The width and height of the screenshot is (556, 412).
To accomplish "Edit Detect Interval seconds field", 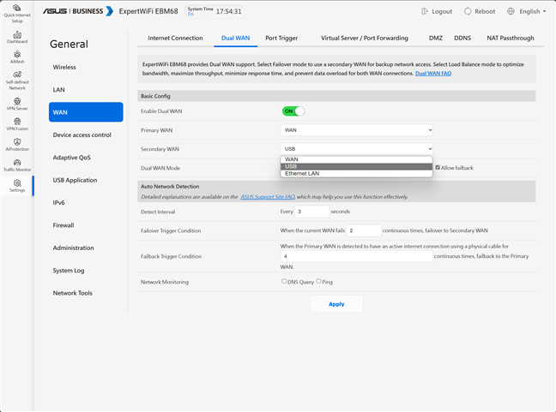I will point(311,212).
